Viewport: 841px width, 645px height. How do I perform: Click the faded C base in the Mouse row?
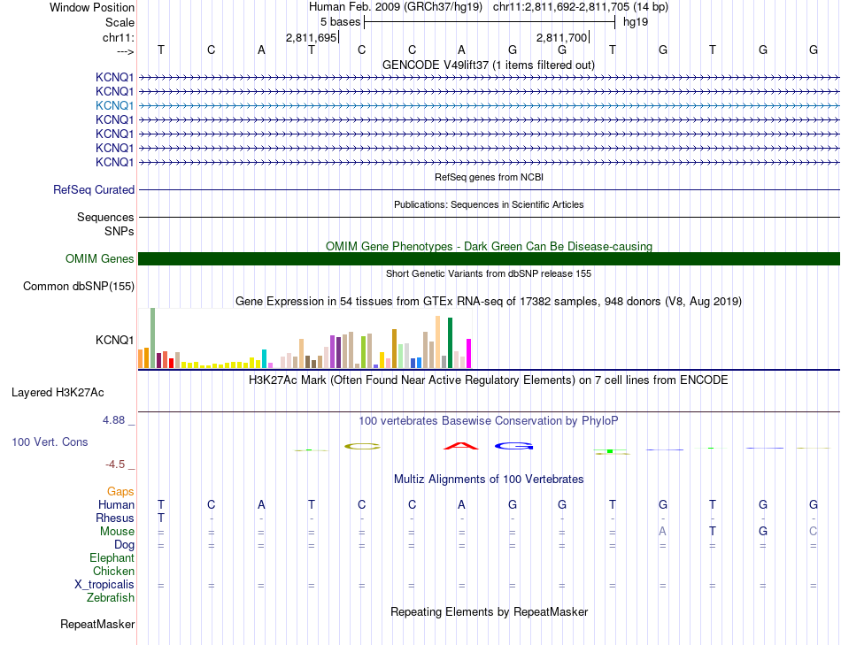(x=813, y=532)
